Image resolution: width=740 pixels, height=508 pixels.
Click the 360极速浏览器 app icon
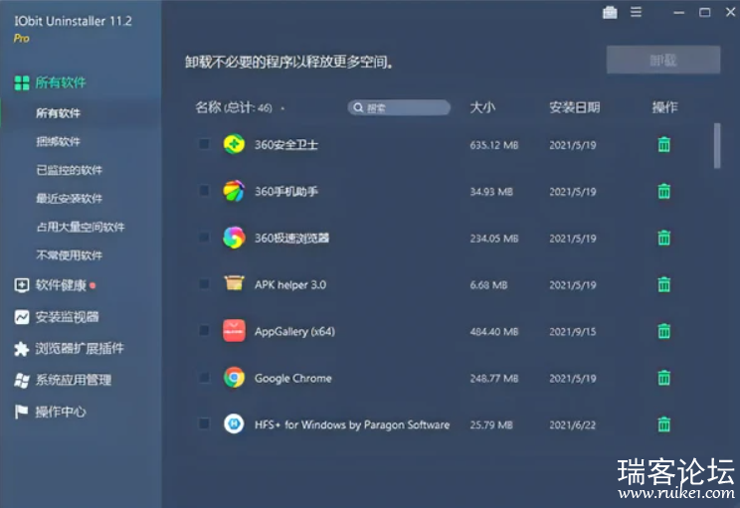(234, 238)
